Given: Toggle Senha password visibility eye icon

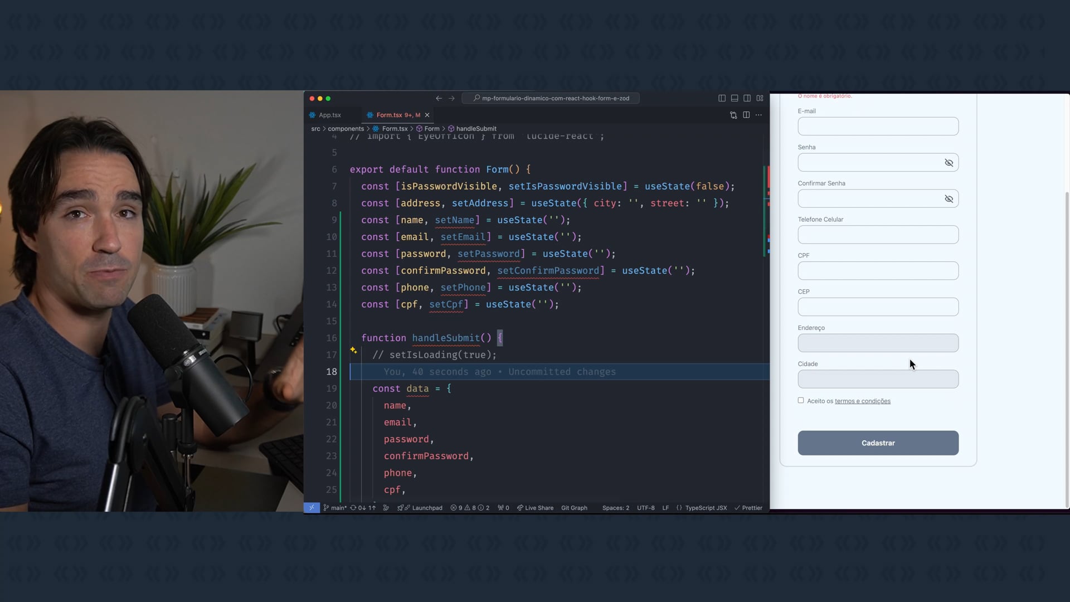Looking at the screenshot, I should [949, 163].
